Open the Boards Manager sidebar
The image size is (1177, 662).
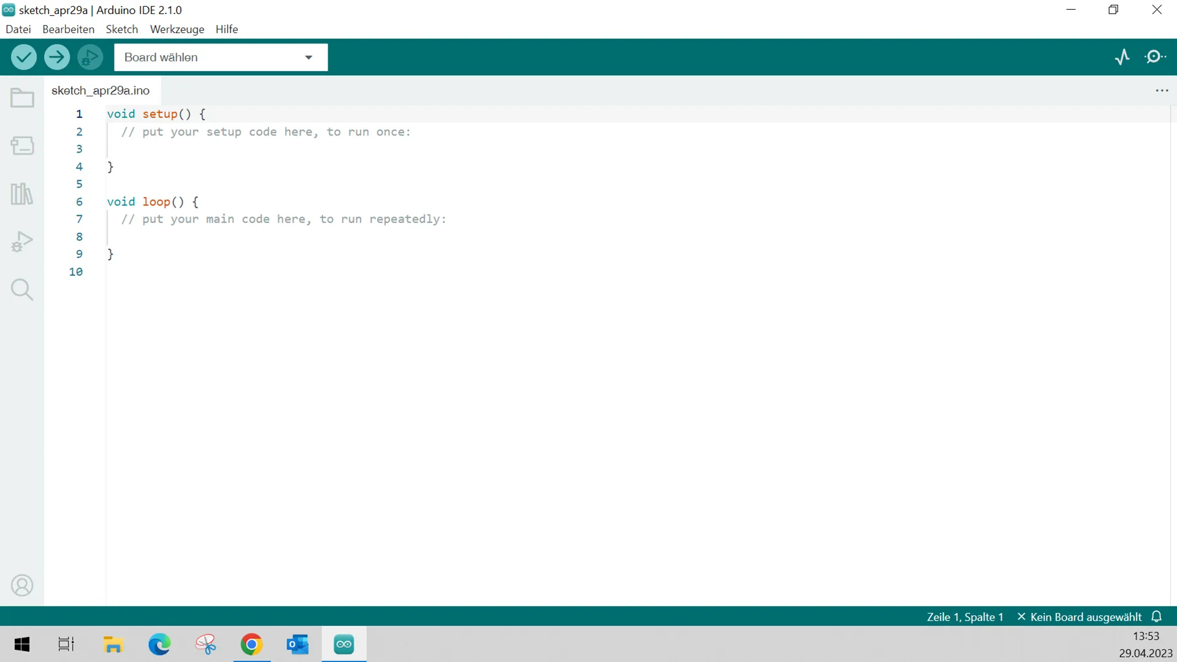point(22,146)
